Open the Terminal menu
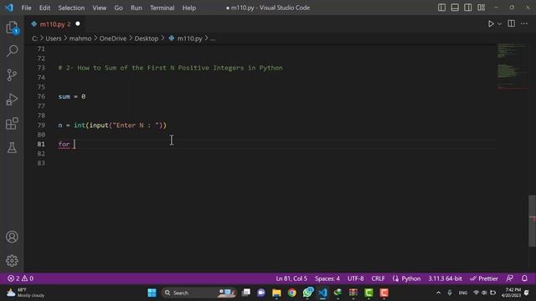The height and width of the screenshot is (301, 536). coord(162,8)
